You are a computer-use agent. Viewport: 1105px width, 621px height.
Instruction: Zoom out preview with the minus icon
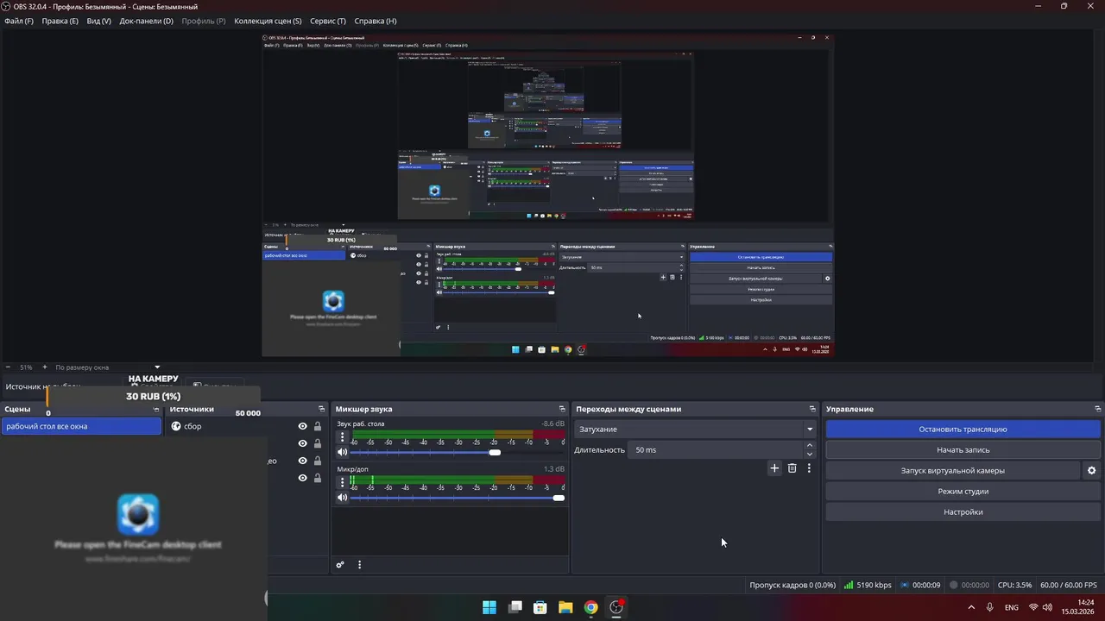(8, 367)
